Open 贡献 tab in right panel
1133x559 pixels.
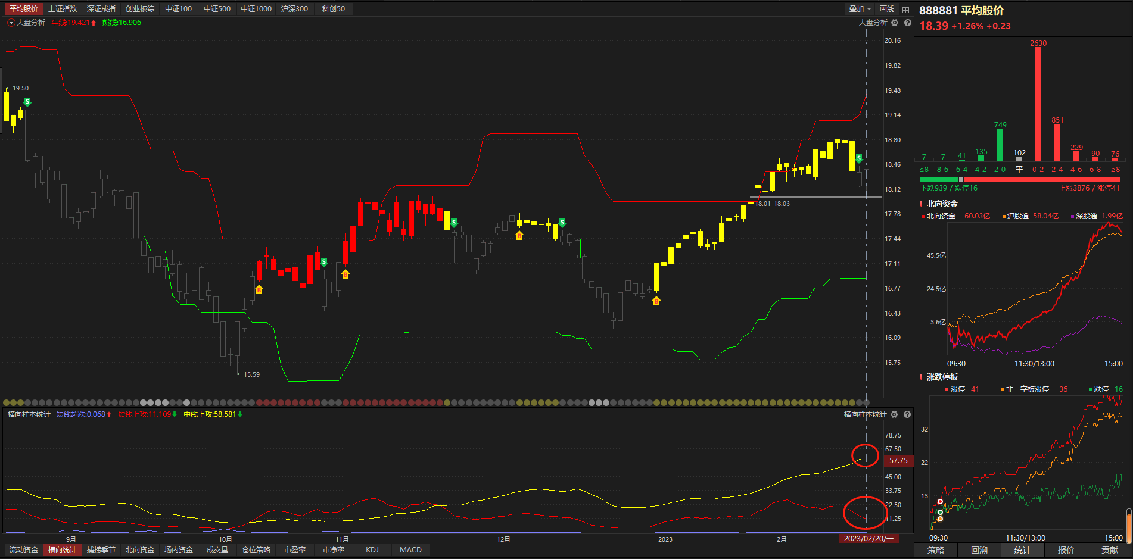1110,550
